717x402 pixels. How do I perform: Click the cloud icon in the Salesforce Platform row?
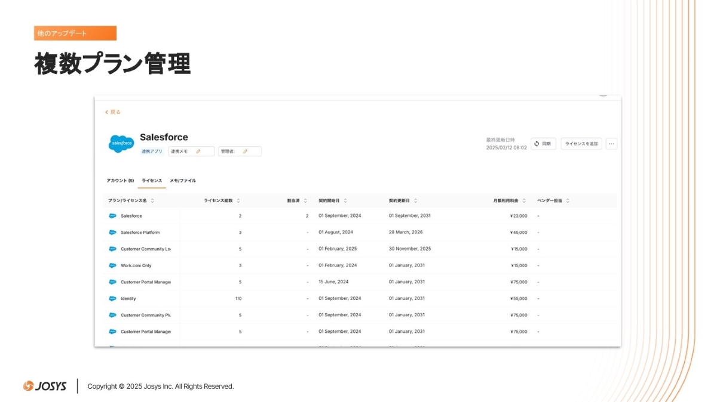112,233
